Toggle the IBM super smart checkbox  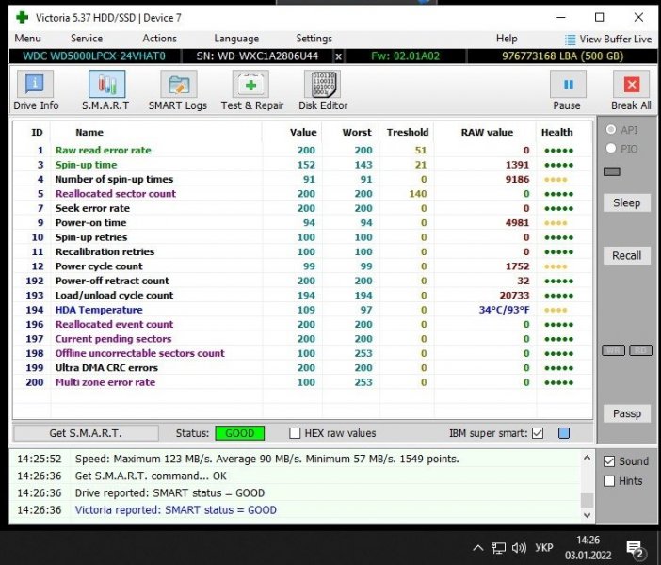tap(538, 433)
